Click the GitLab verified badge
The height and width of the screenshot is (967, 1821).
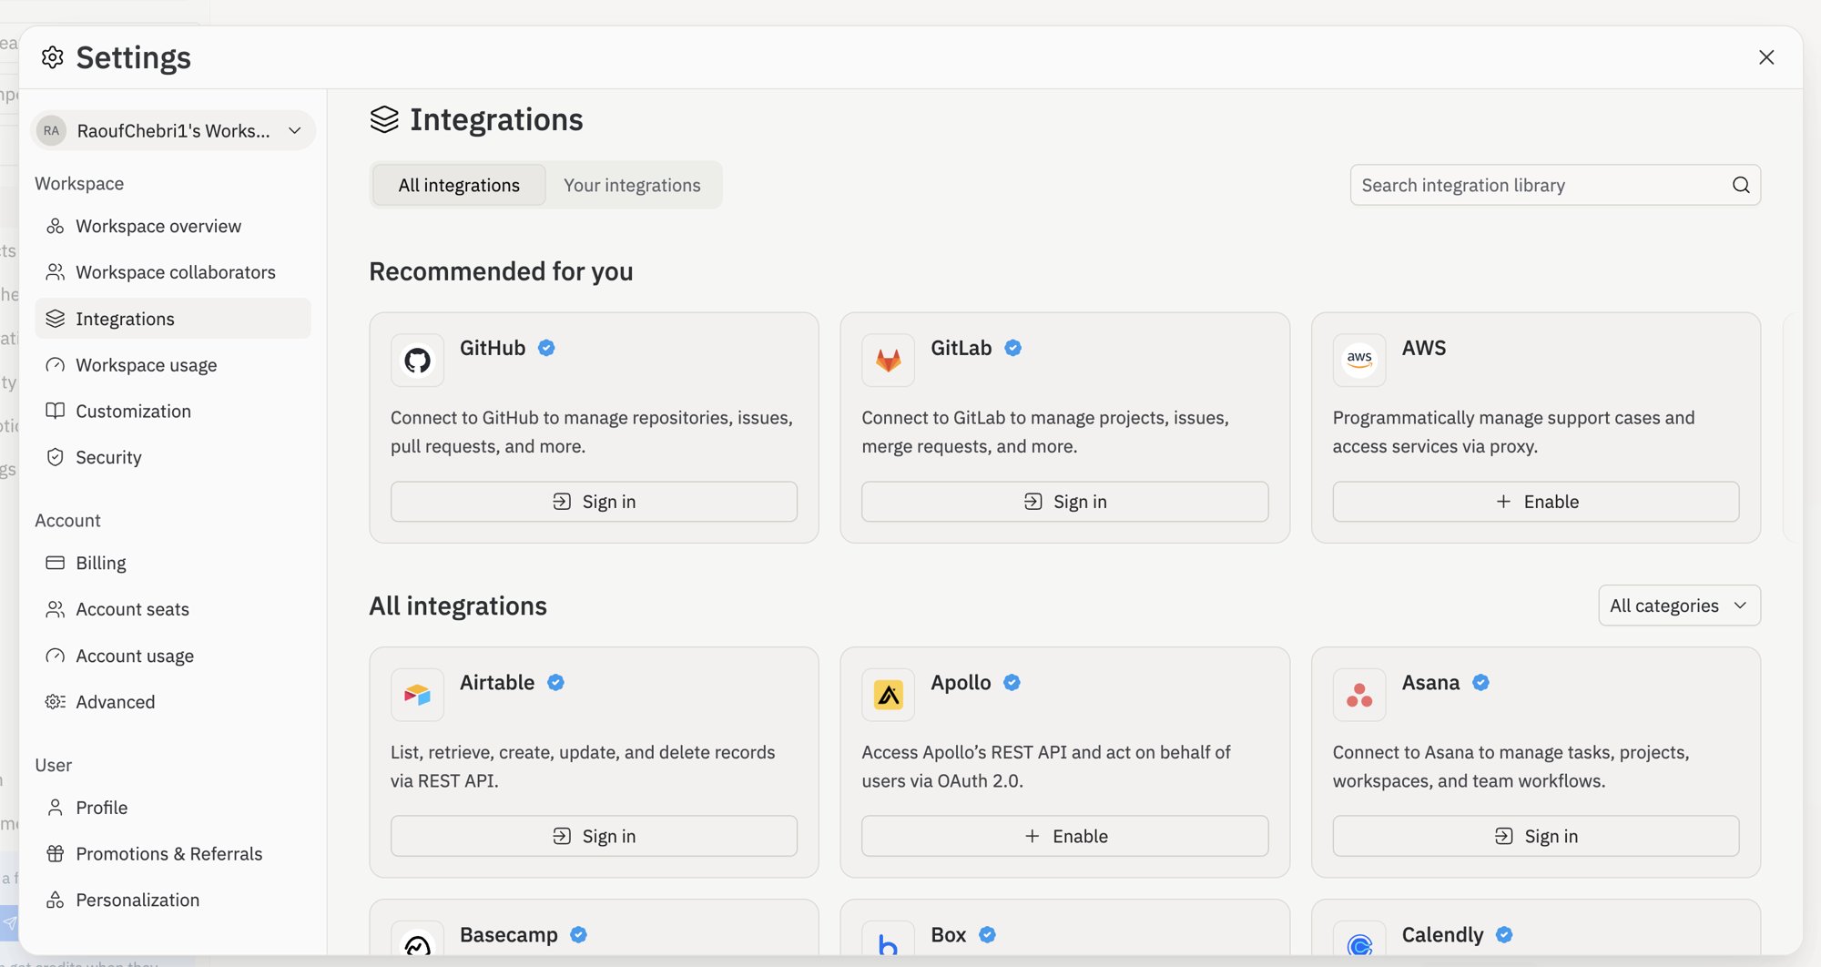(1012, 348)
